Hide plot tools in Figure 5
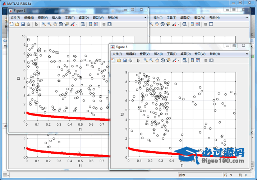Screen dimensions: 257x180 206,60
